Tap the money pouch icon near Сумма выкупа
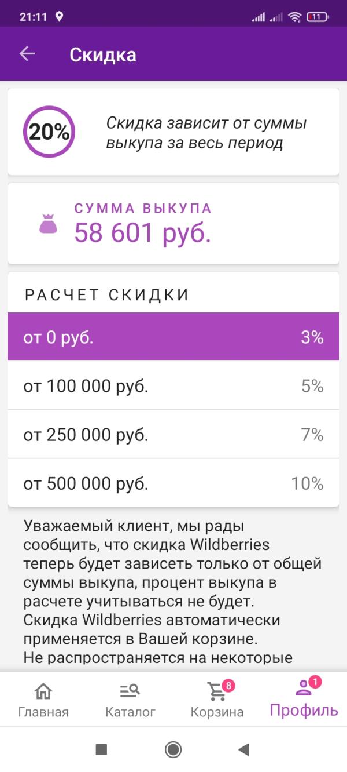 [x=49, y=225]
